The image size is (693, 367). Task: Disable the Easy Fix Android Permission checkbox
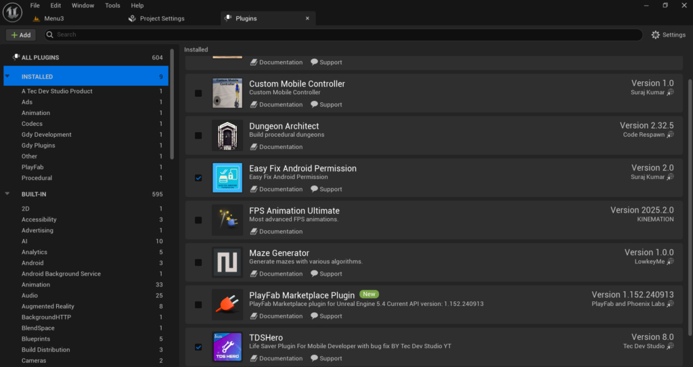[198, 178]
